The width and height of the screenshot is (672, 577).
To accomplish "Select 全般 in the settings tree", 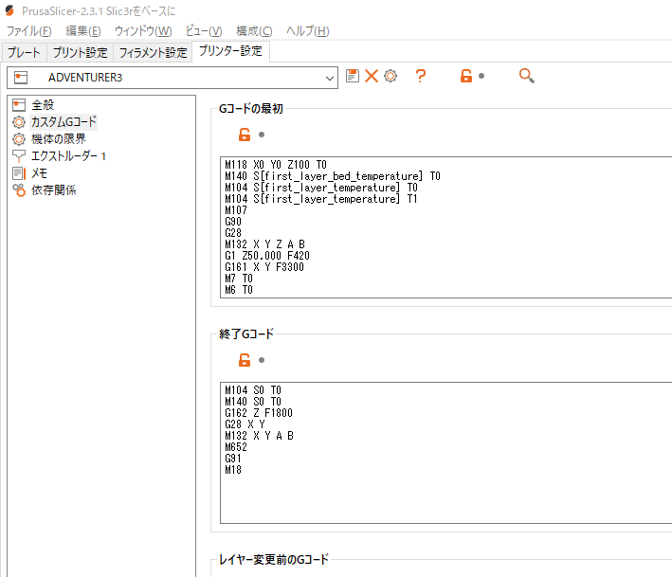I will [x=43, y=105].
